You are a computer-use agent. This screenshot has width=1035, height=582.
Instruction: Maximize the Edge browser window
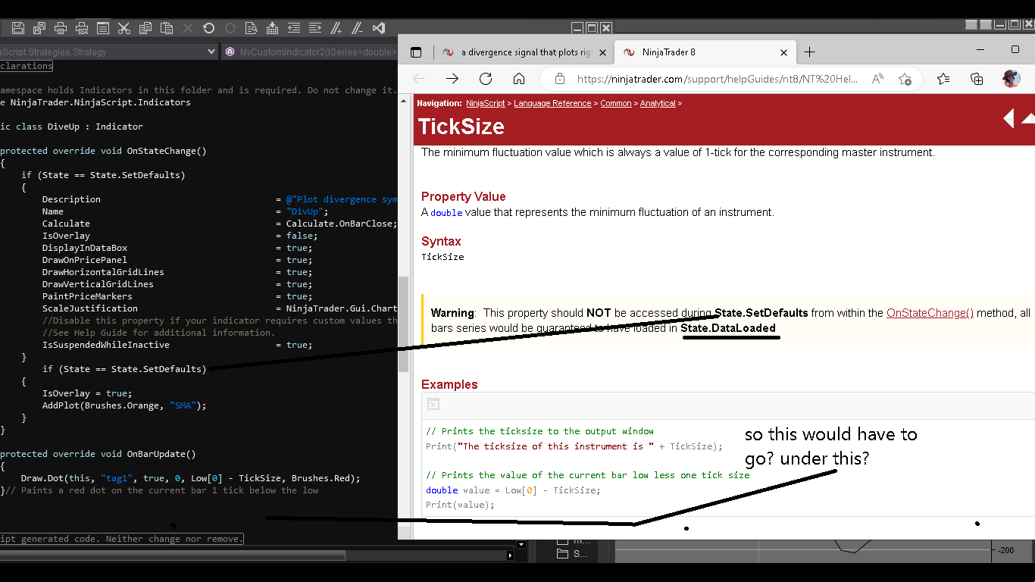[1015, 50]
